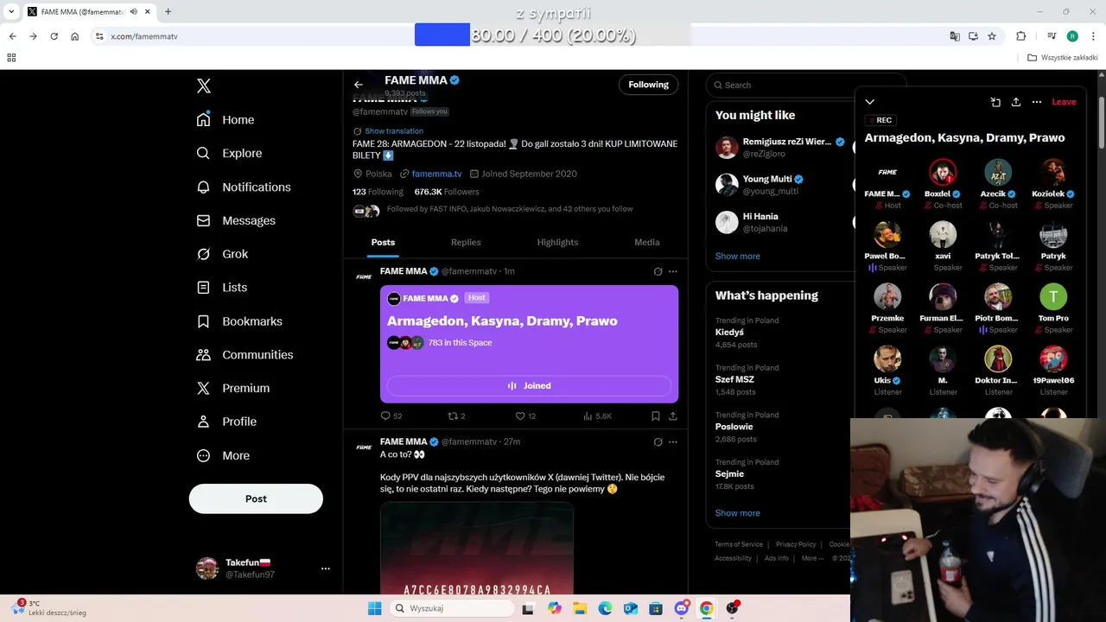Screen dimensions: 1106x622
Task: View FAME MMA's 123 Following
Action: (378, 192)
